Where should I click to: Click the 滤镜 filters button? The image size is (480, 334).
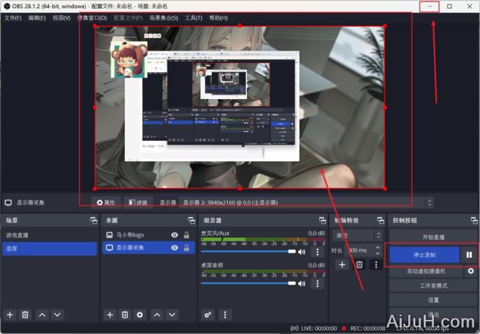click(x=137, y=203)
